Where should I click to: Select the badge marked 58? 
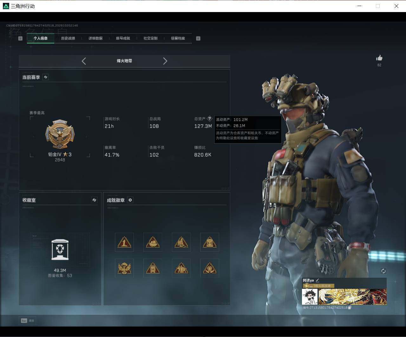[x=153, y=268]
